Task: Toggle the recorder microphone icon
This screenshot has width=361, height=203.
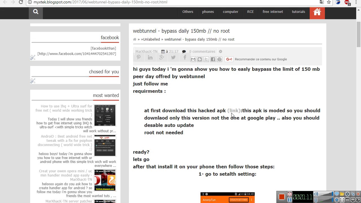Action: point(316,200)
